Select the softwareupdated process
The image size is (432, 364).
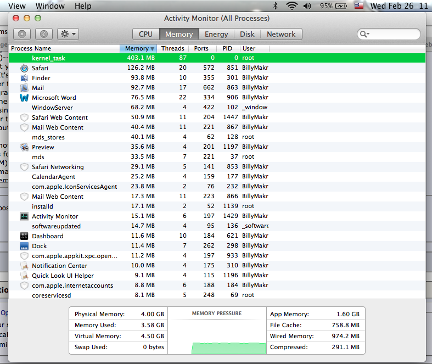[x=217, y=226]
